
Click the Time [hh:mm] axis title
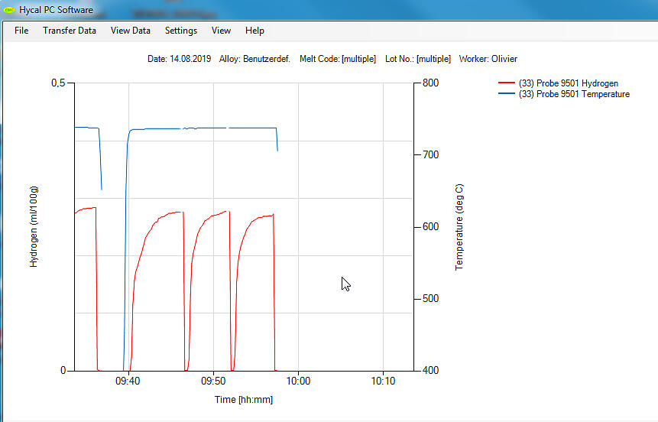click(x=243, y=400)
